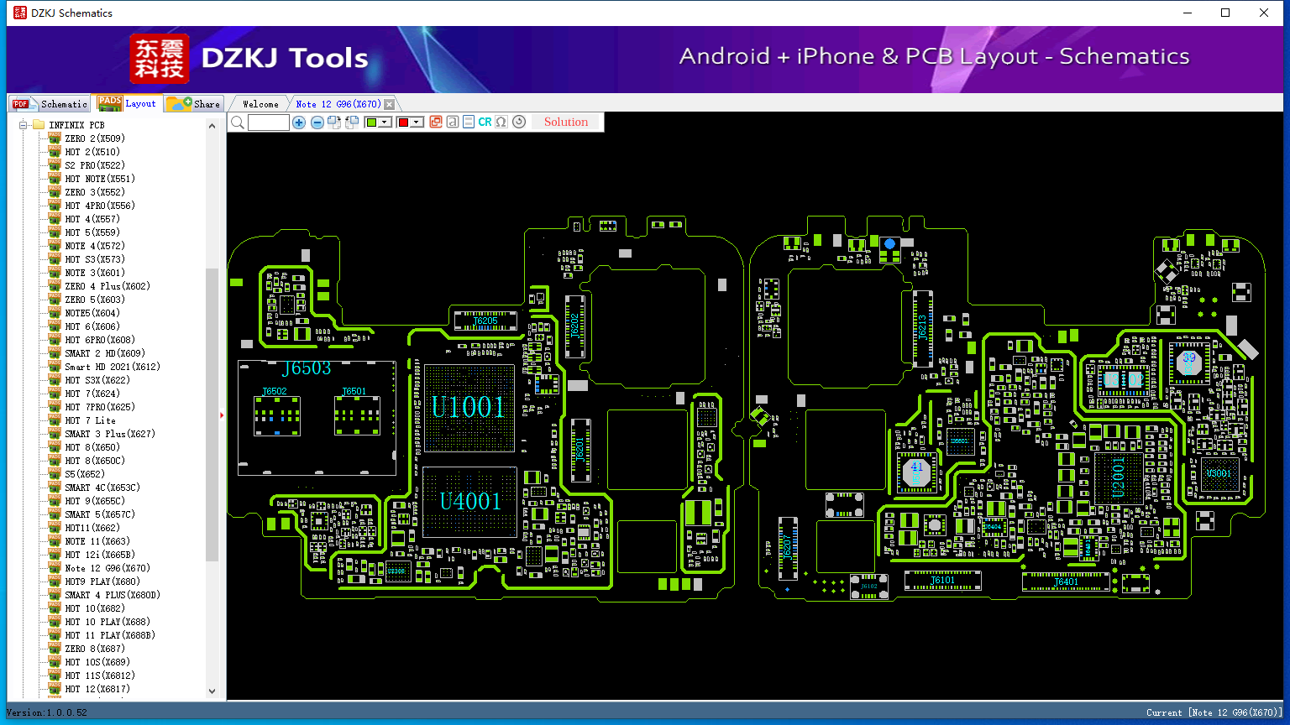
Task: Select S2 PRO(X522) in the device list
Action: point(95,165)
